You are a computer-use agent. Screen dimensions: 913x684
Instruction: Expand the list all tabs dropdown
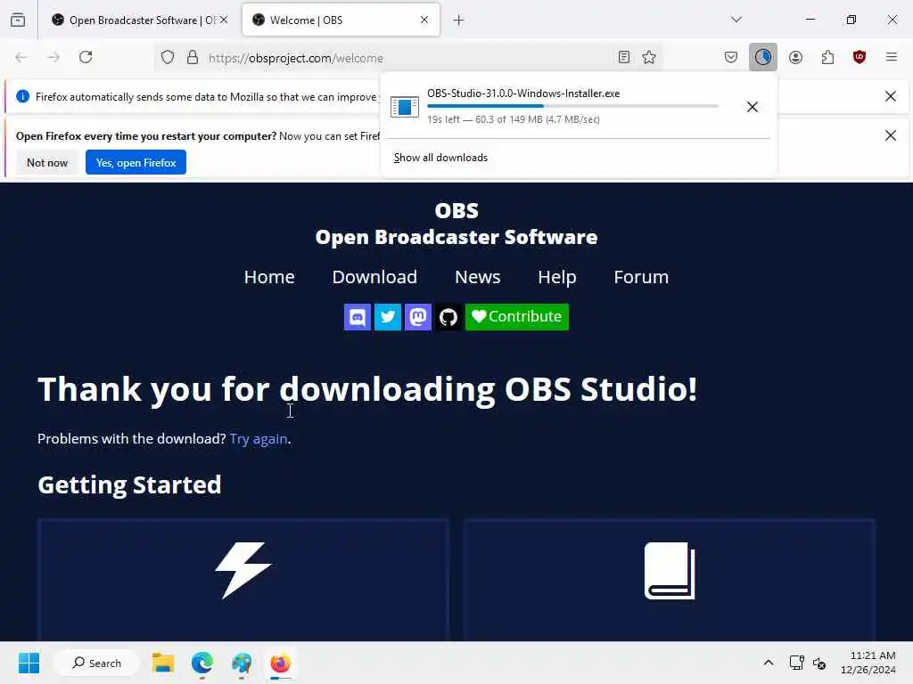[x=736, y=20]
